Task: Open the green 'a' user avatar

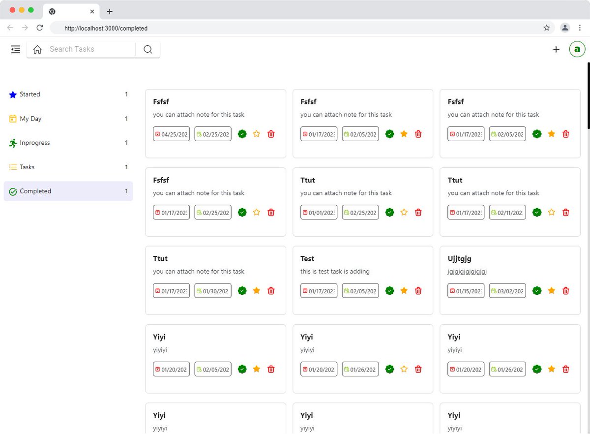Action: click(577, 49)
